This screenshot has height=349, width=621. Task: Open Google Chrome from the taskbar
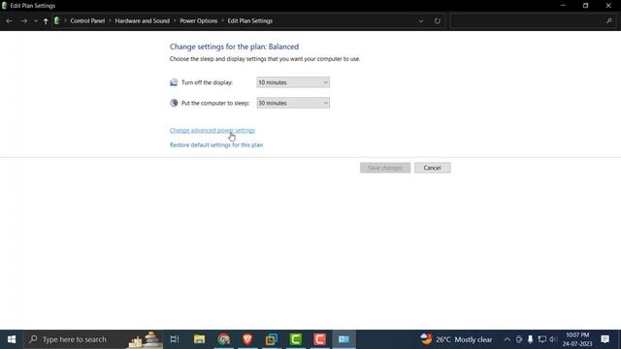pos(223,339)
